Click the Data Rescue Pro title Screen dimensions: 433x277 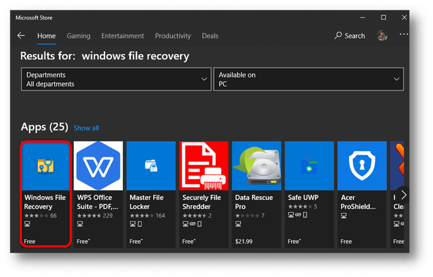coord(254,202)
